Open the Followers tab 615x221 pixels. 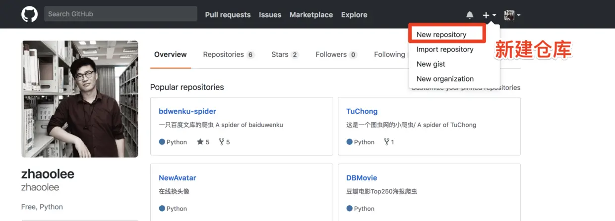(x=336, y=54)
